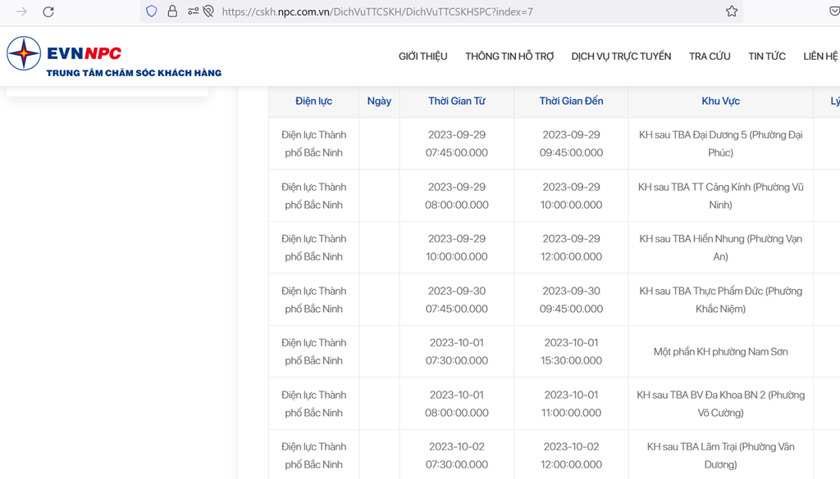Click the browser forward arrow
This screenshot has height=479, width=840.
point(21,11)
